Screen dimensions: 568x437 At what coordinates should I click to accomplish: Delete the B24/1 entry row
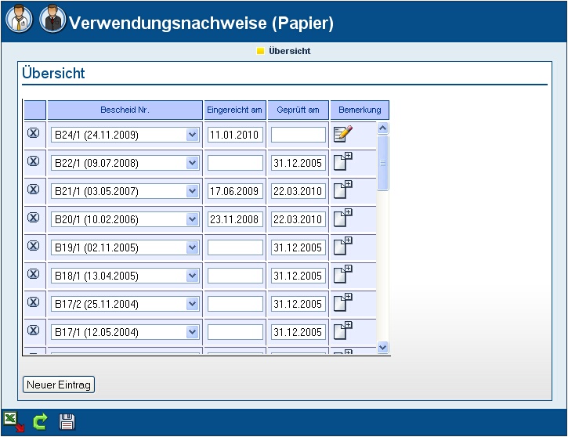point(34,133)
